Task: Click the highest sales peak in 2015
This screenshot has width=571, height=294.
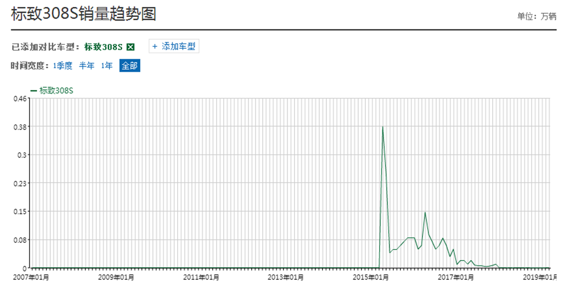Action: 382,127
